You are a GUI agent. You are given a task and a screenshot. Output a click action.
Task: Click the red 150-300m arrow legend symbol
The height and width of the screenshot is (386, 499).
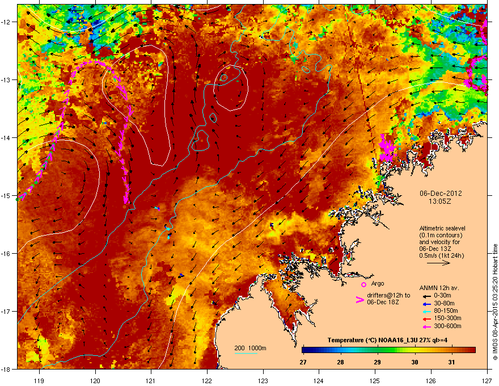point(426,318)
